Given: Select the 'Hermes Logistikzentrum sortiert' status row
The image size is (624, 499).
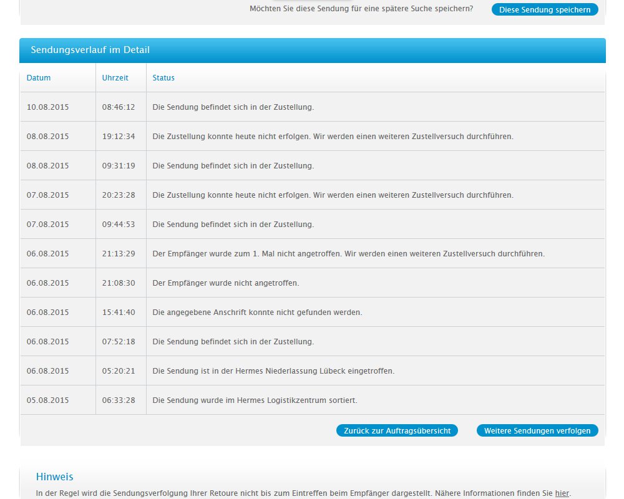Looking at the screenshot, I should point(255,400).
